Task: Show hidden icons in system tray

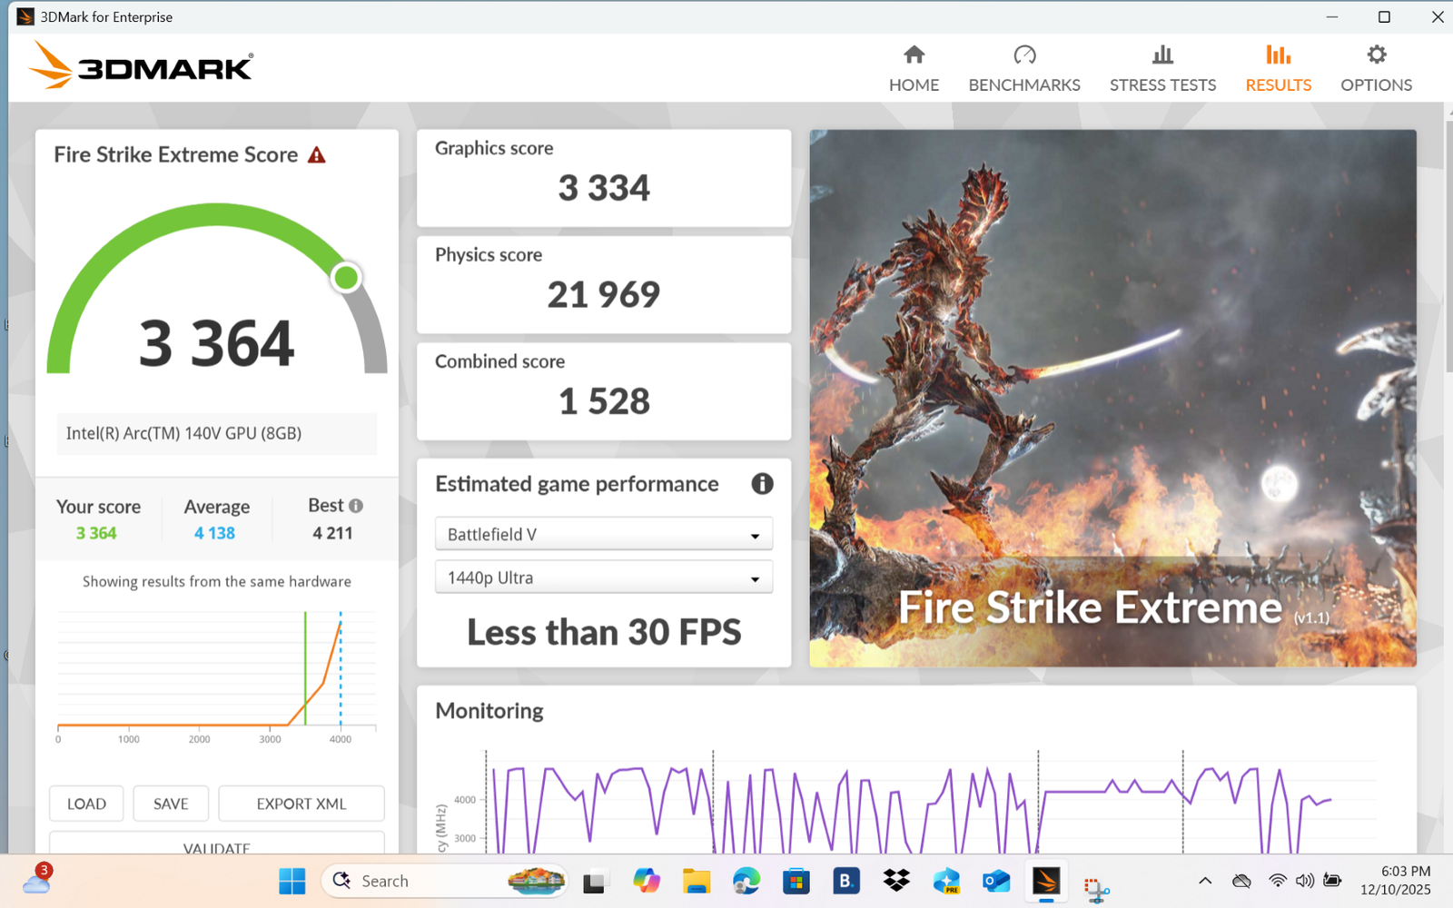Action: pos(1205,881)
